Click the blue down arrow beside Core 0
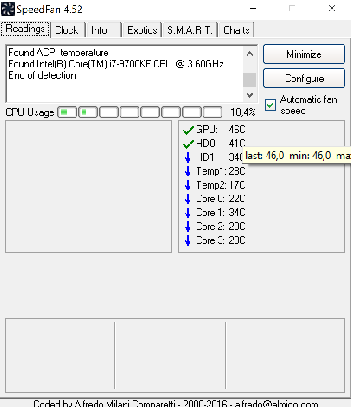This screenshot has width=351, height=407. (x=188, y=199)
